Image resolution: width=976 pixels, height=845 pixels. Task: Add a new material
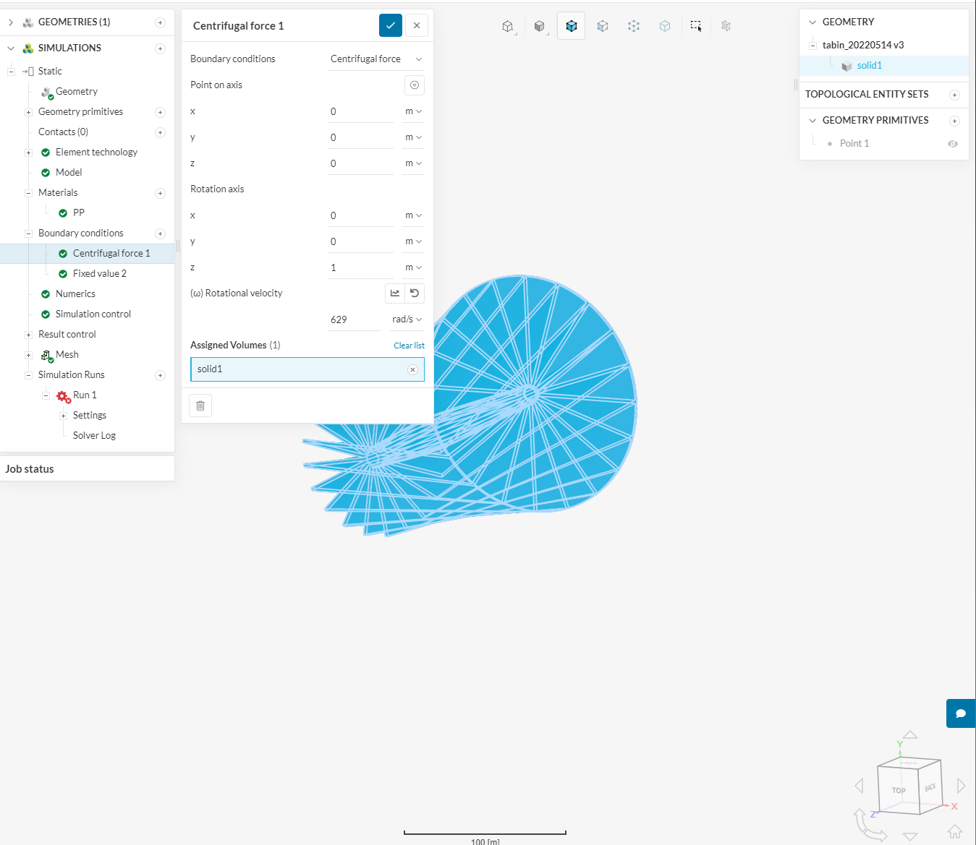pos(160,193)
